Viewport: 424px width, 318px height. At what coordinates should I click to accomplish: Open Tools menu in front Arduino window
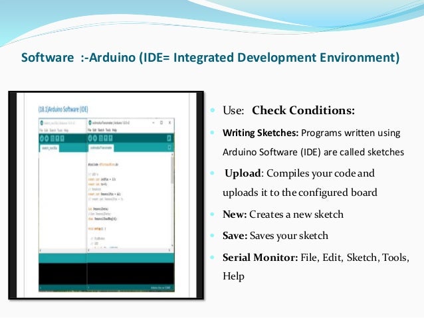coord(108,130)
